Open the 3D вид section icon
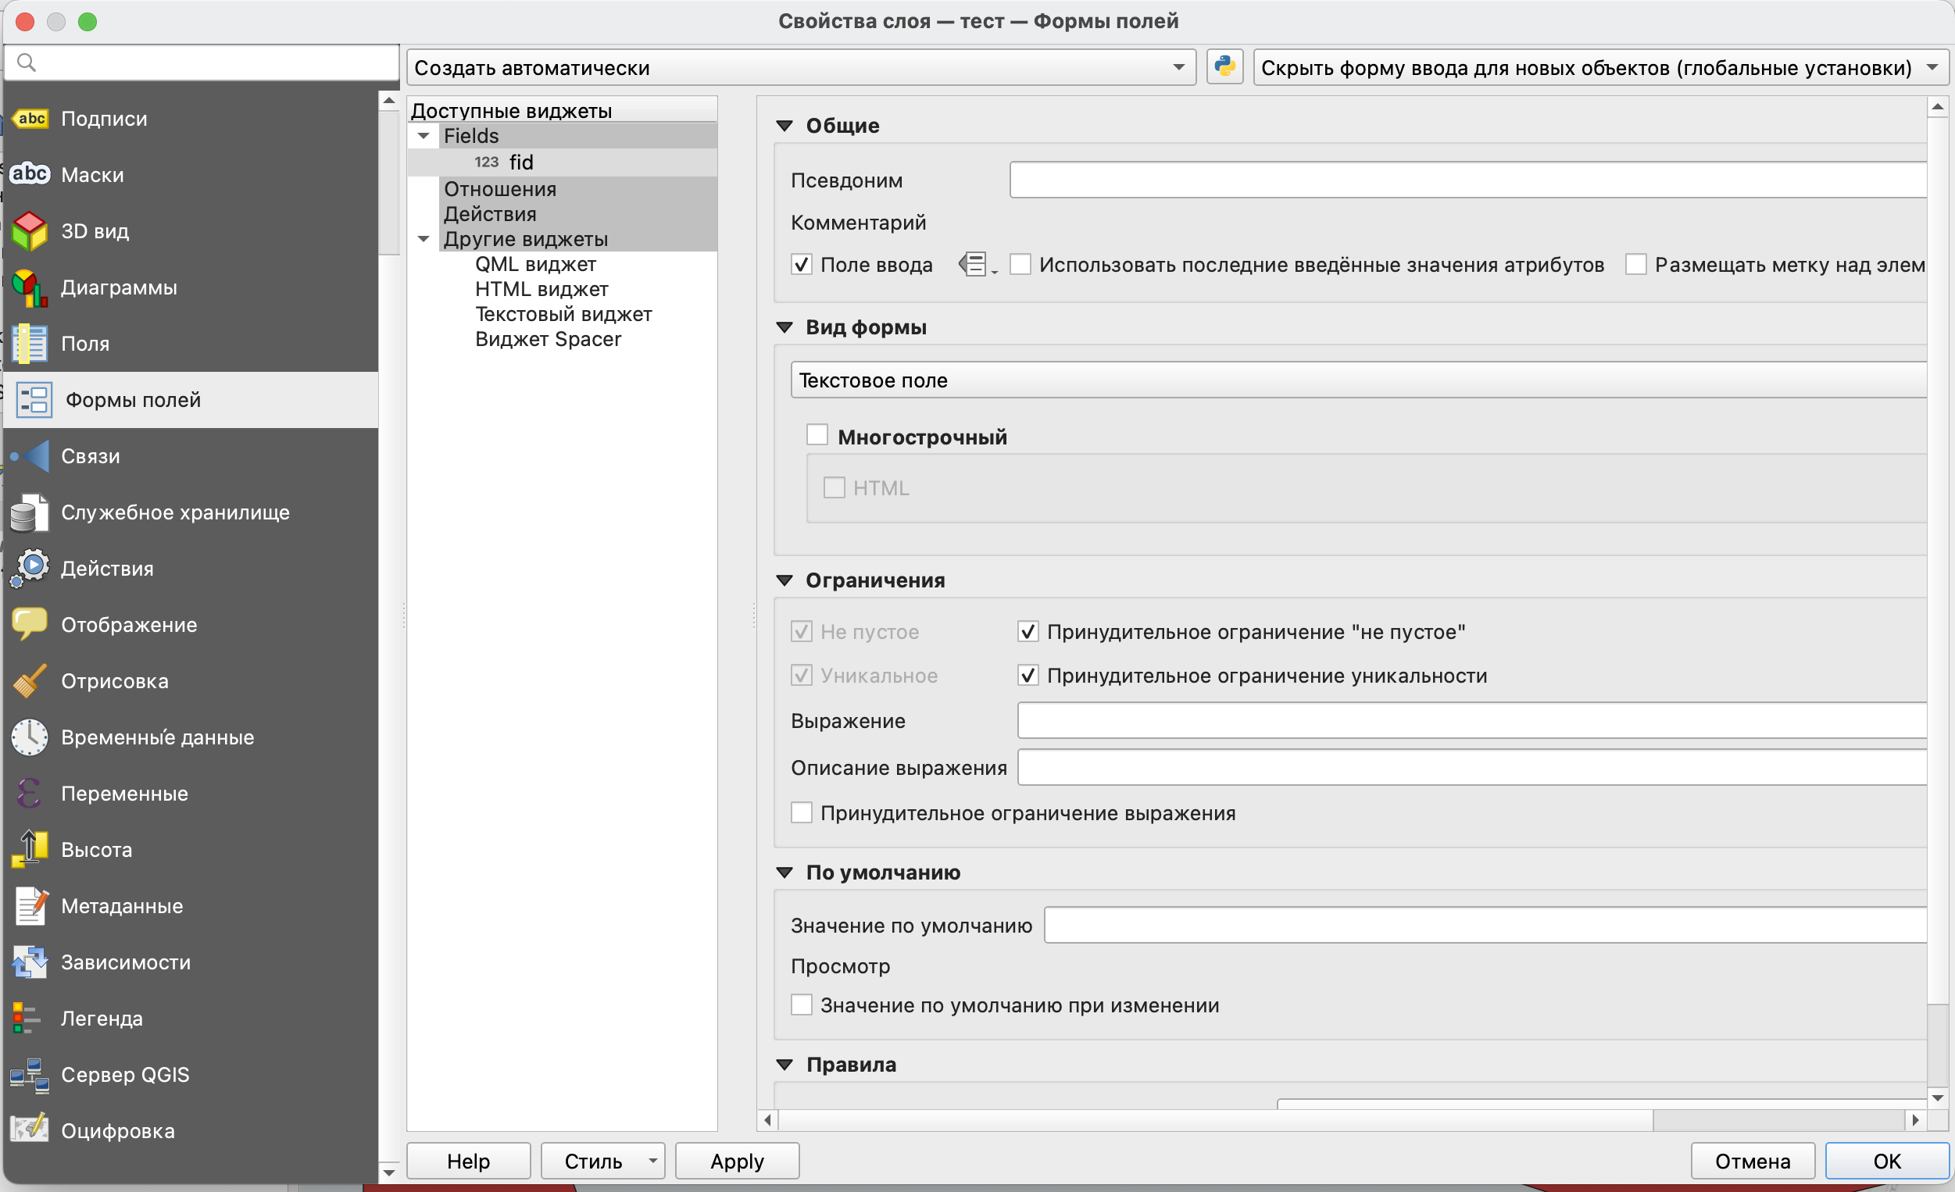Viewport: 1955px width, 1192px height. 30,230
